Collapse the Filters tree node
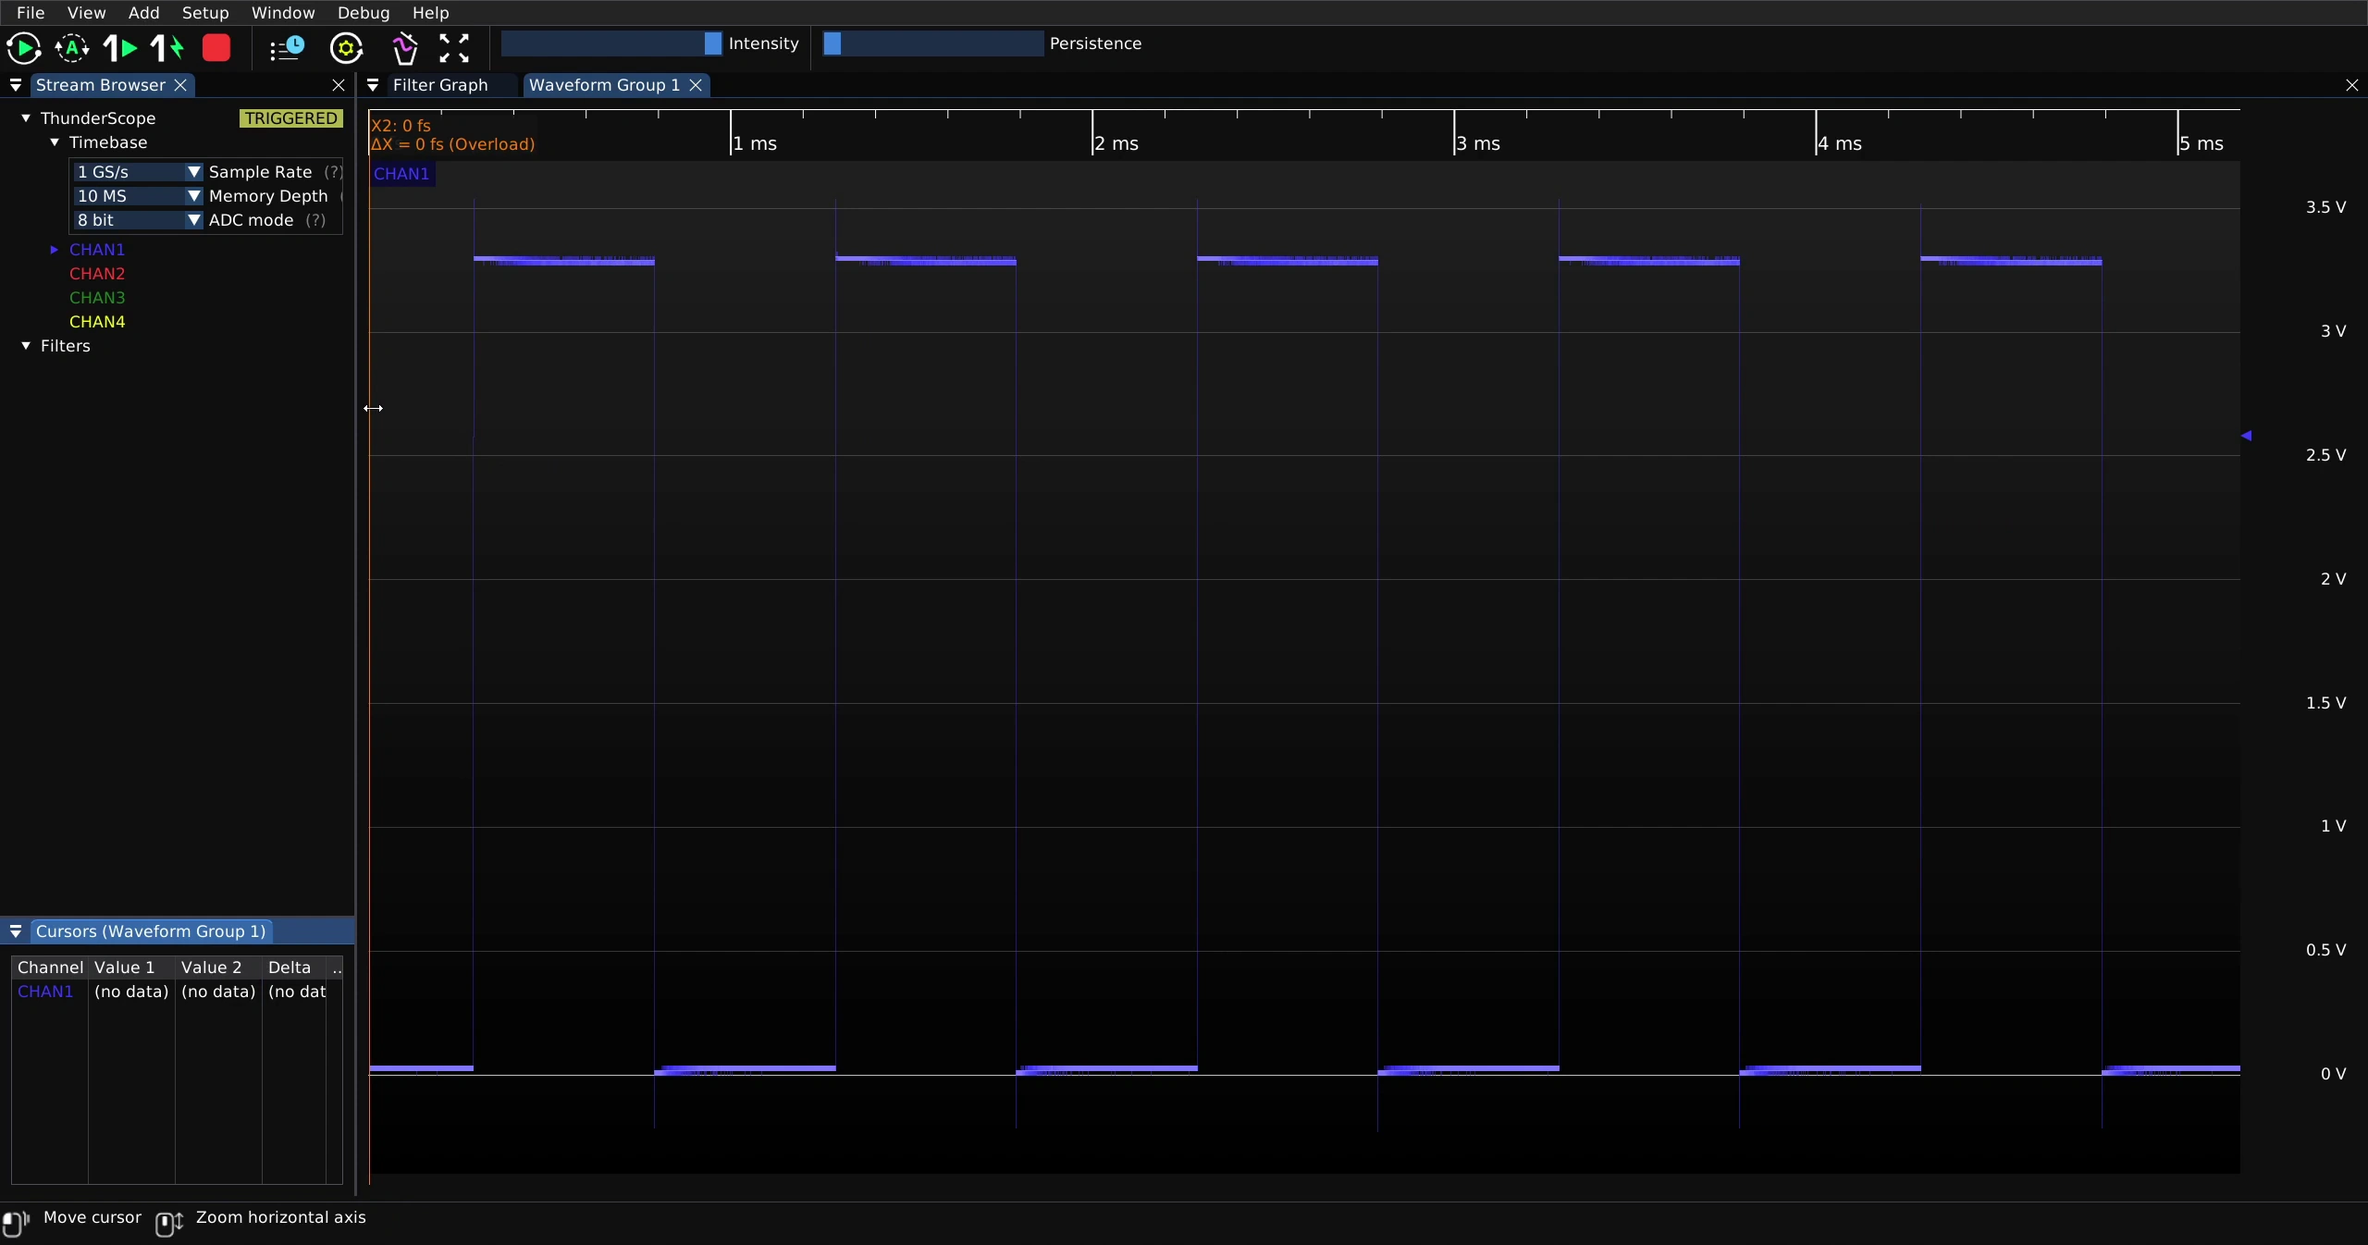2368x1245 pixels. (26, 346)
